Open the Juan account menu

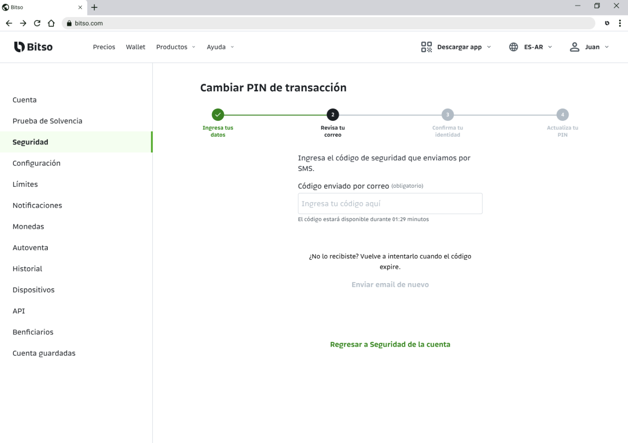(x=597, y=47)
